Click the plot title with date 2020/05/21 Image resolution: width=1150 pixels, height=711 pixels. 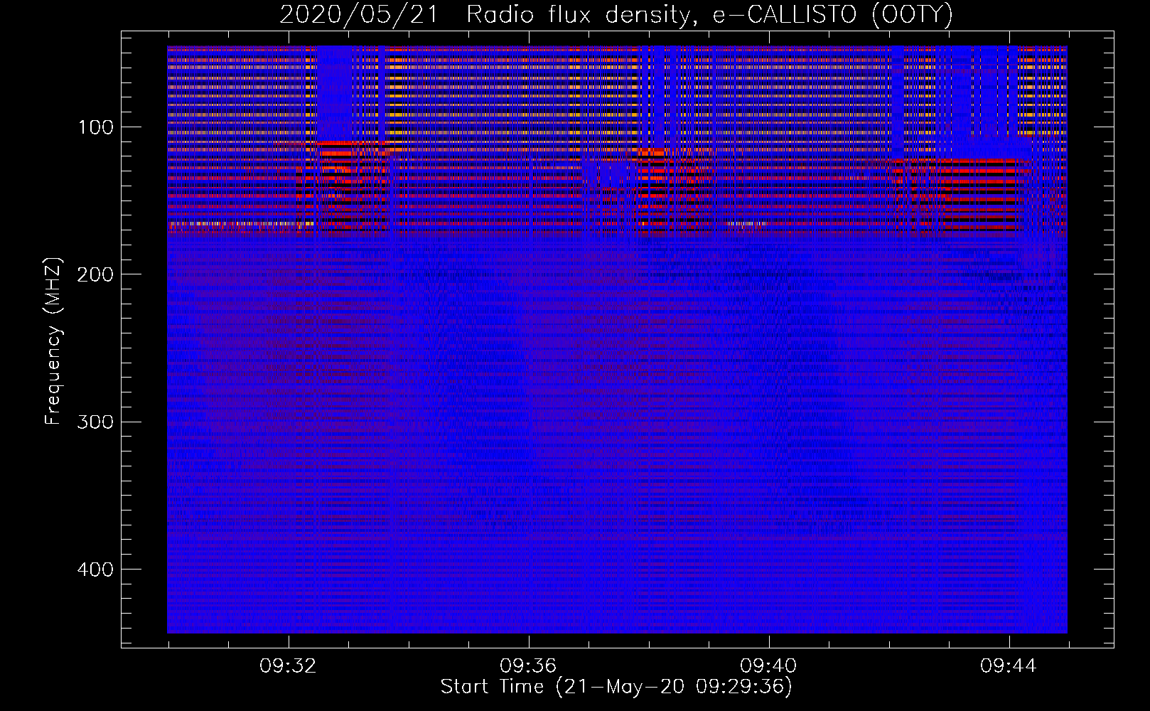point(616,14)
